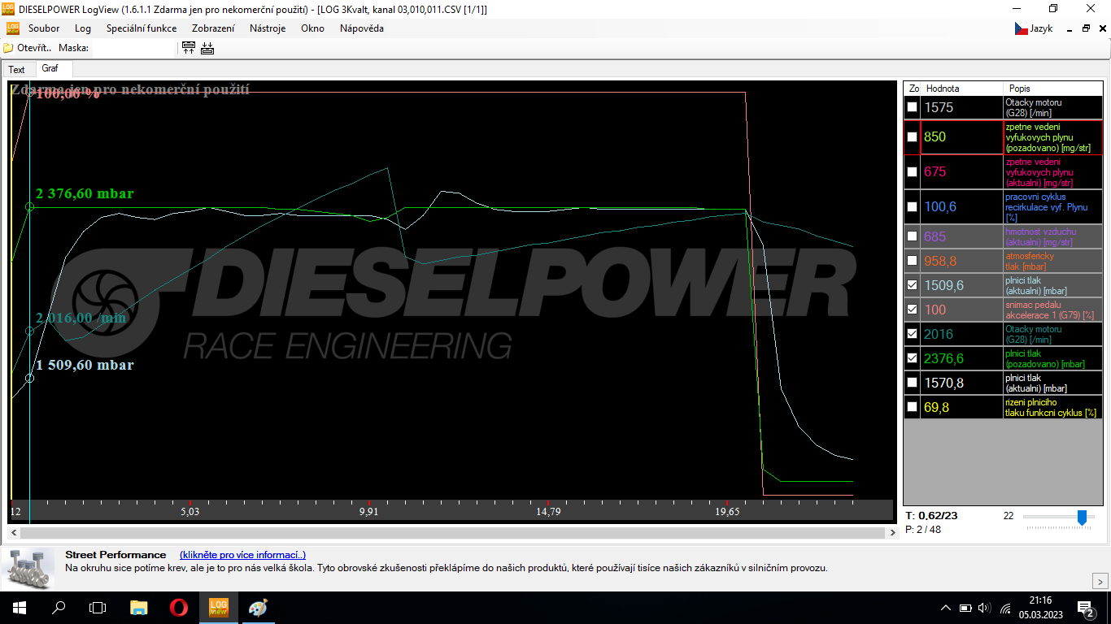Viewport: 1111px width, 624px height.
Task: Enable zpetne vedeni (aktualni) 675 checkbox
Action: click(913, 172)
